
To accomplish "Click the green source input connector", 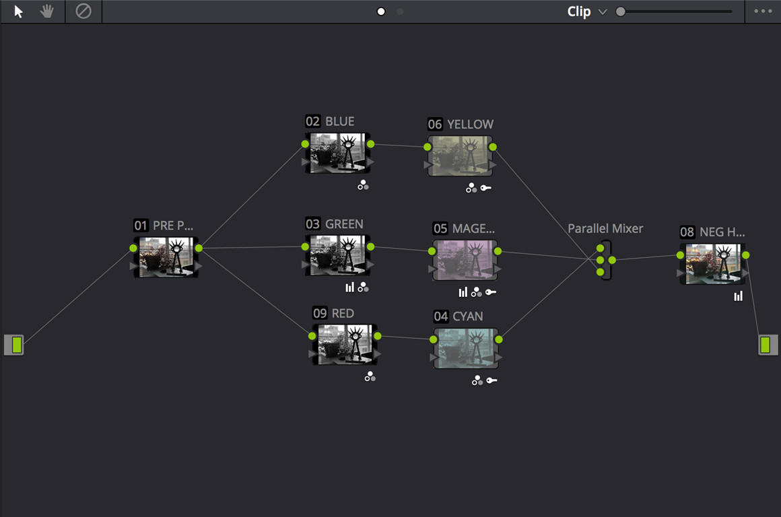I will tap(14, 345).
